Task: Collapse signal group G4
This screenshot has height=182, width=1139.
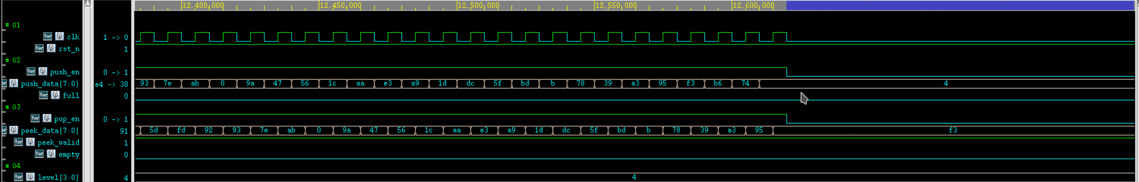Action: coord(8,165)
